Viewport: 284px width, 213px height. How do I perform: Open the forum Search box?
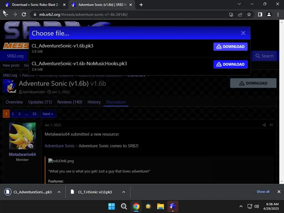[264, 56]
